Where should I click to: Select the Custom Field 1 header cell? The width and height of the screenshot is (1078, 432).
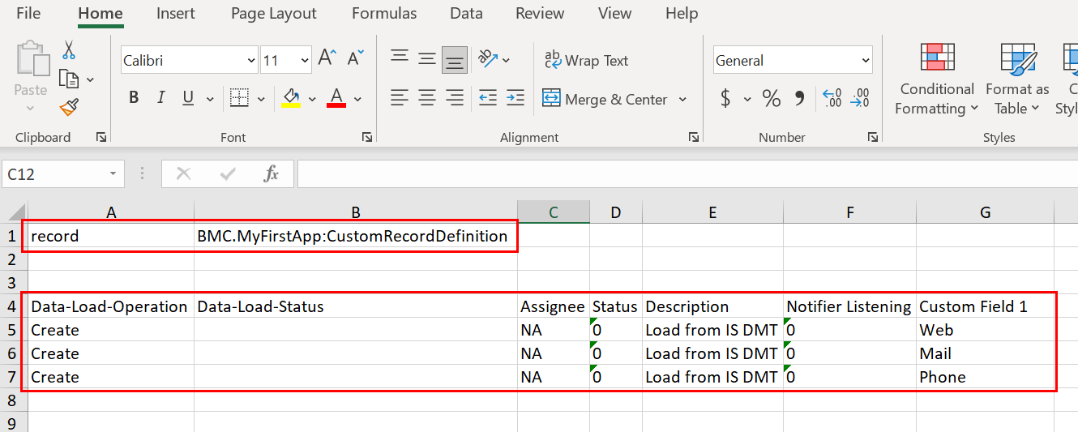pos(985,306)
